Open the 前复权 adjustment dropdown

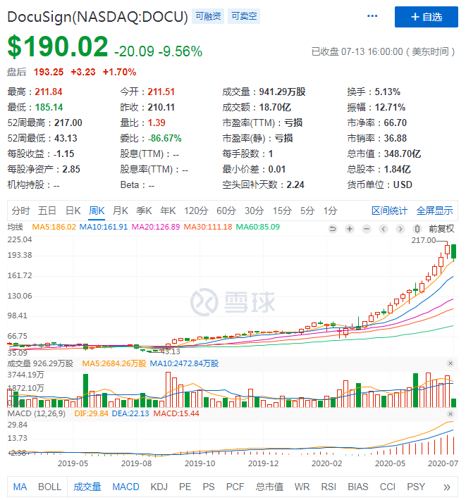[x=441, y=229]
